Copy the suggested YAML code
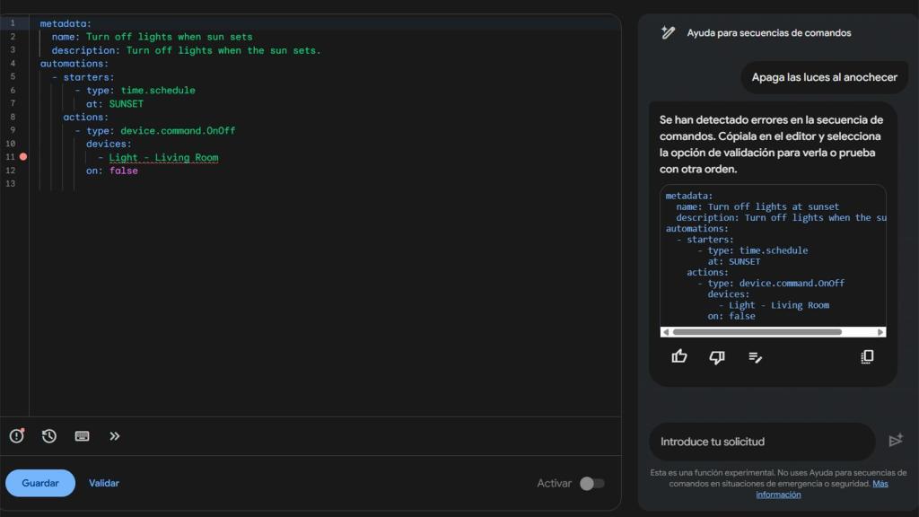This screenshot has height=517, width=919. click(867, 356)
